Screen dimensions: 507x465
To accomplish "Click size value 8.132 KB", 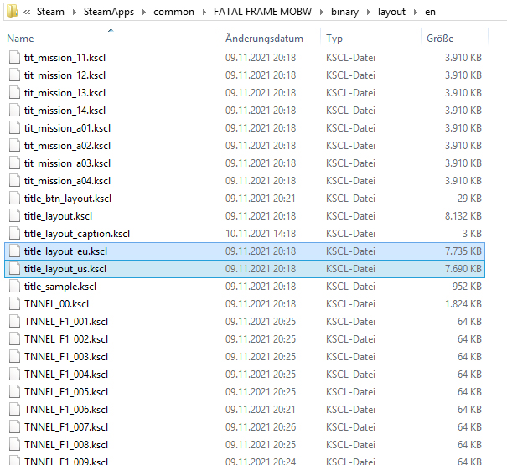I will (463, 216).
